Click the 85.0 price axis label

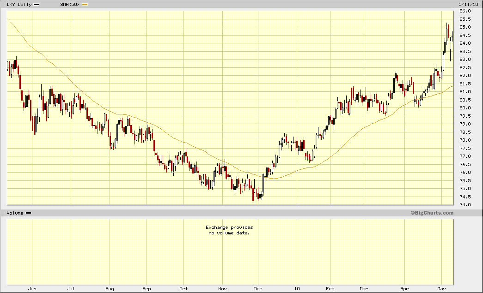tap(465, 27)
